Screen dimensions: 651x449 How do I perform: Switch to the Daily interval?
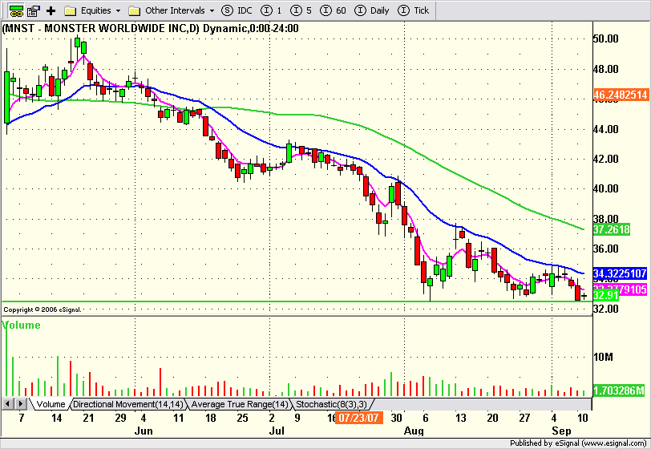click(371, 10)
